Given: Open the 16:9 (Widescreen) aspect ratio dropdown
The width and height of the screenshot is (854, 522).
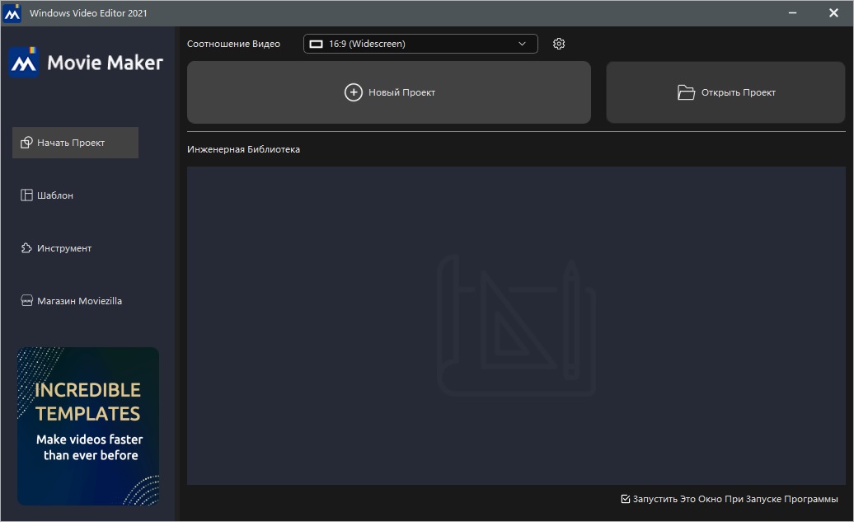Looking at the screenshot, I should [x=420, y=43].
